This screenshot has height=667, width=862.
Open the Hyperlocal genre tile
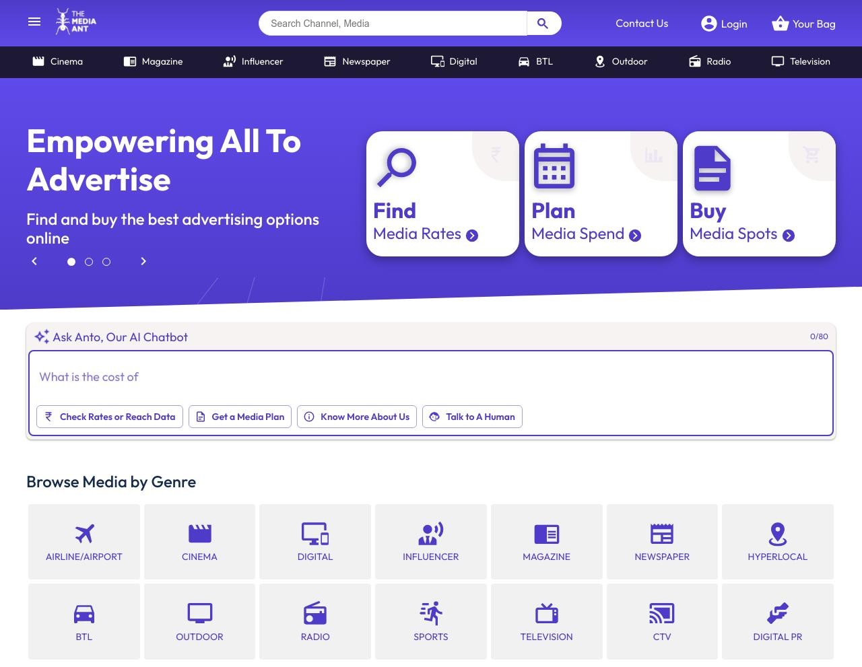tap(777, 542)
